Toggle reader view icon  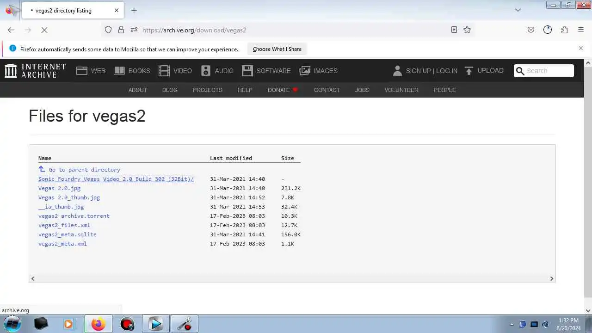[x=454, y=30]
